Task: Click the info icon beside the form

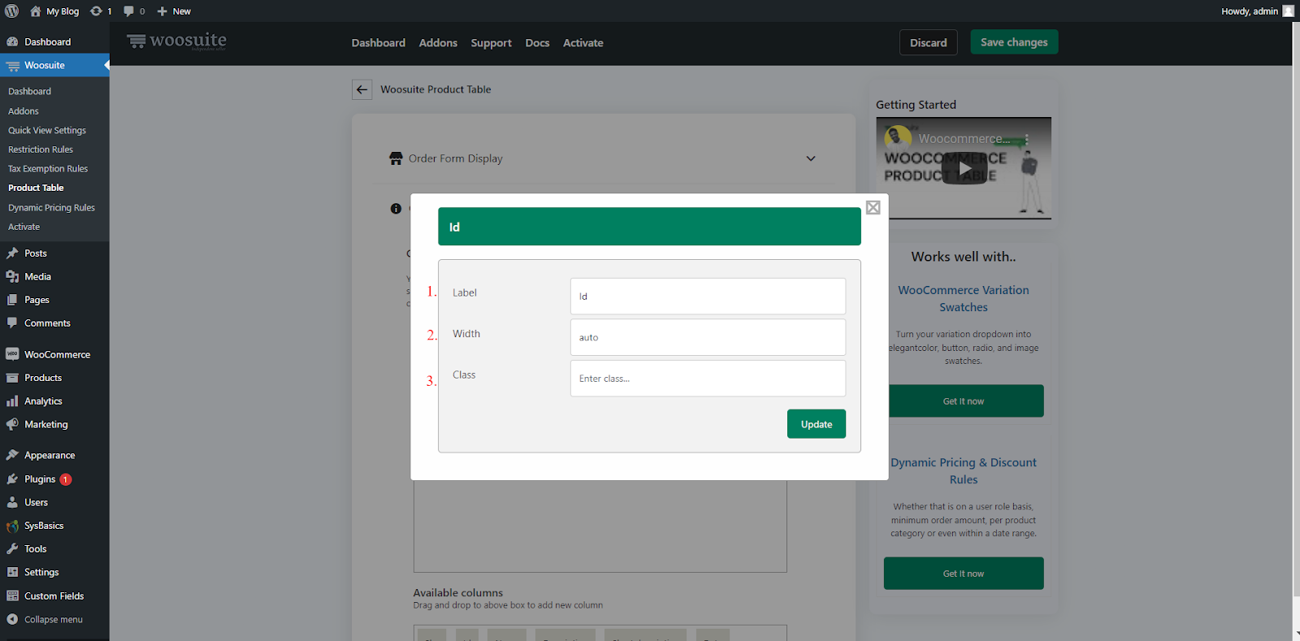Action: pyautogui.click(x=396, y=209)
